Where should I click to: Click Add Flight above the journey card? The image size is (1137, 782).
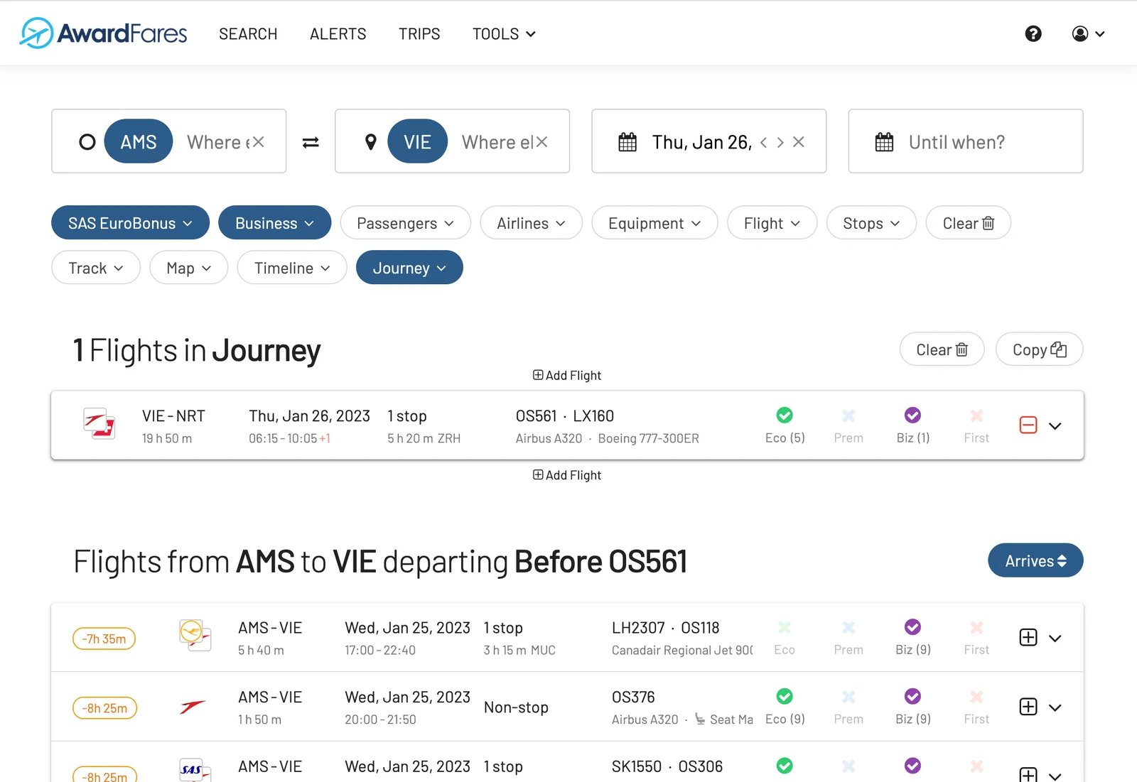point(567,375)
